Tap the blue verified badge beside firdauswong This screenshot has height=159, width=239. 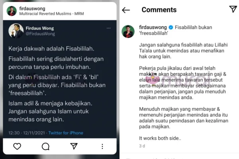click(x=171, y=27)
